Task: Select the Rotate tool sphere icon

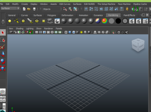Action: tap(3, 61)
